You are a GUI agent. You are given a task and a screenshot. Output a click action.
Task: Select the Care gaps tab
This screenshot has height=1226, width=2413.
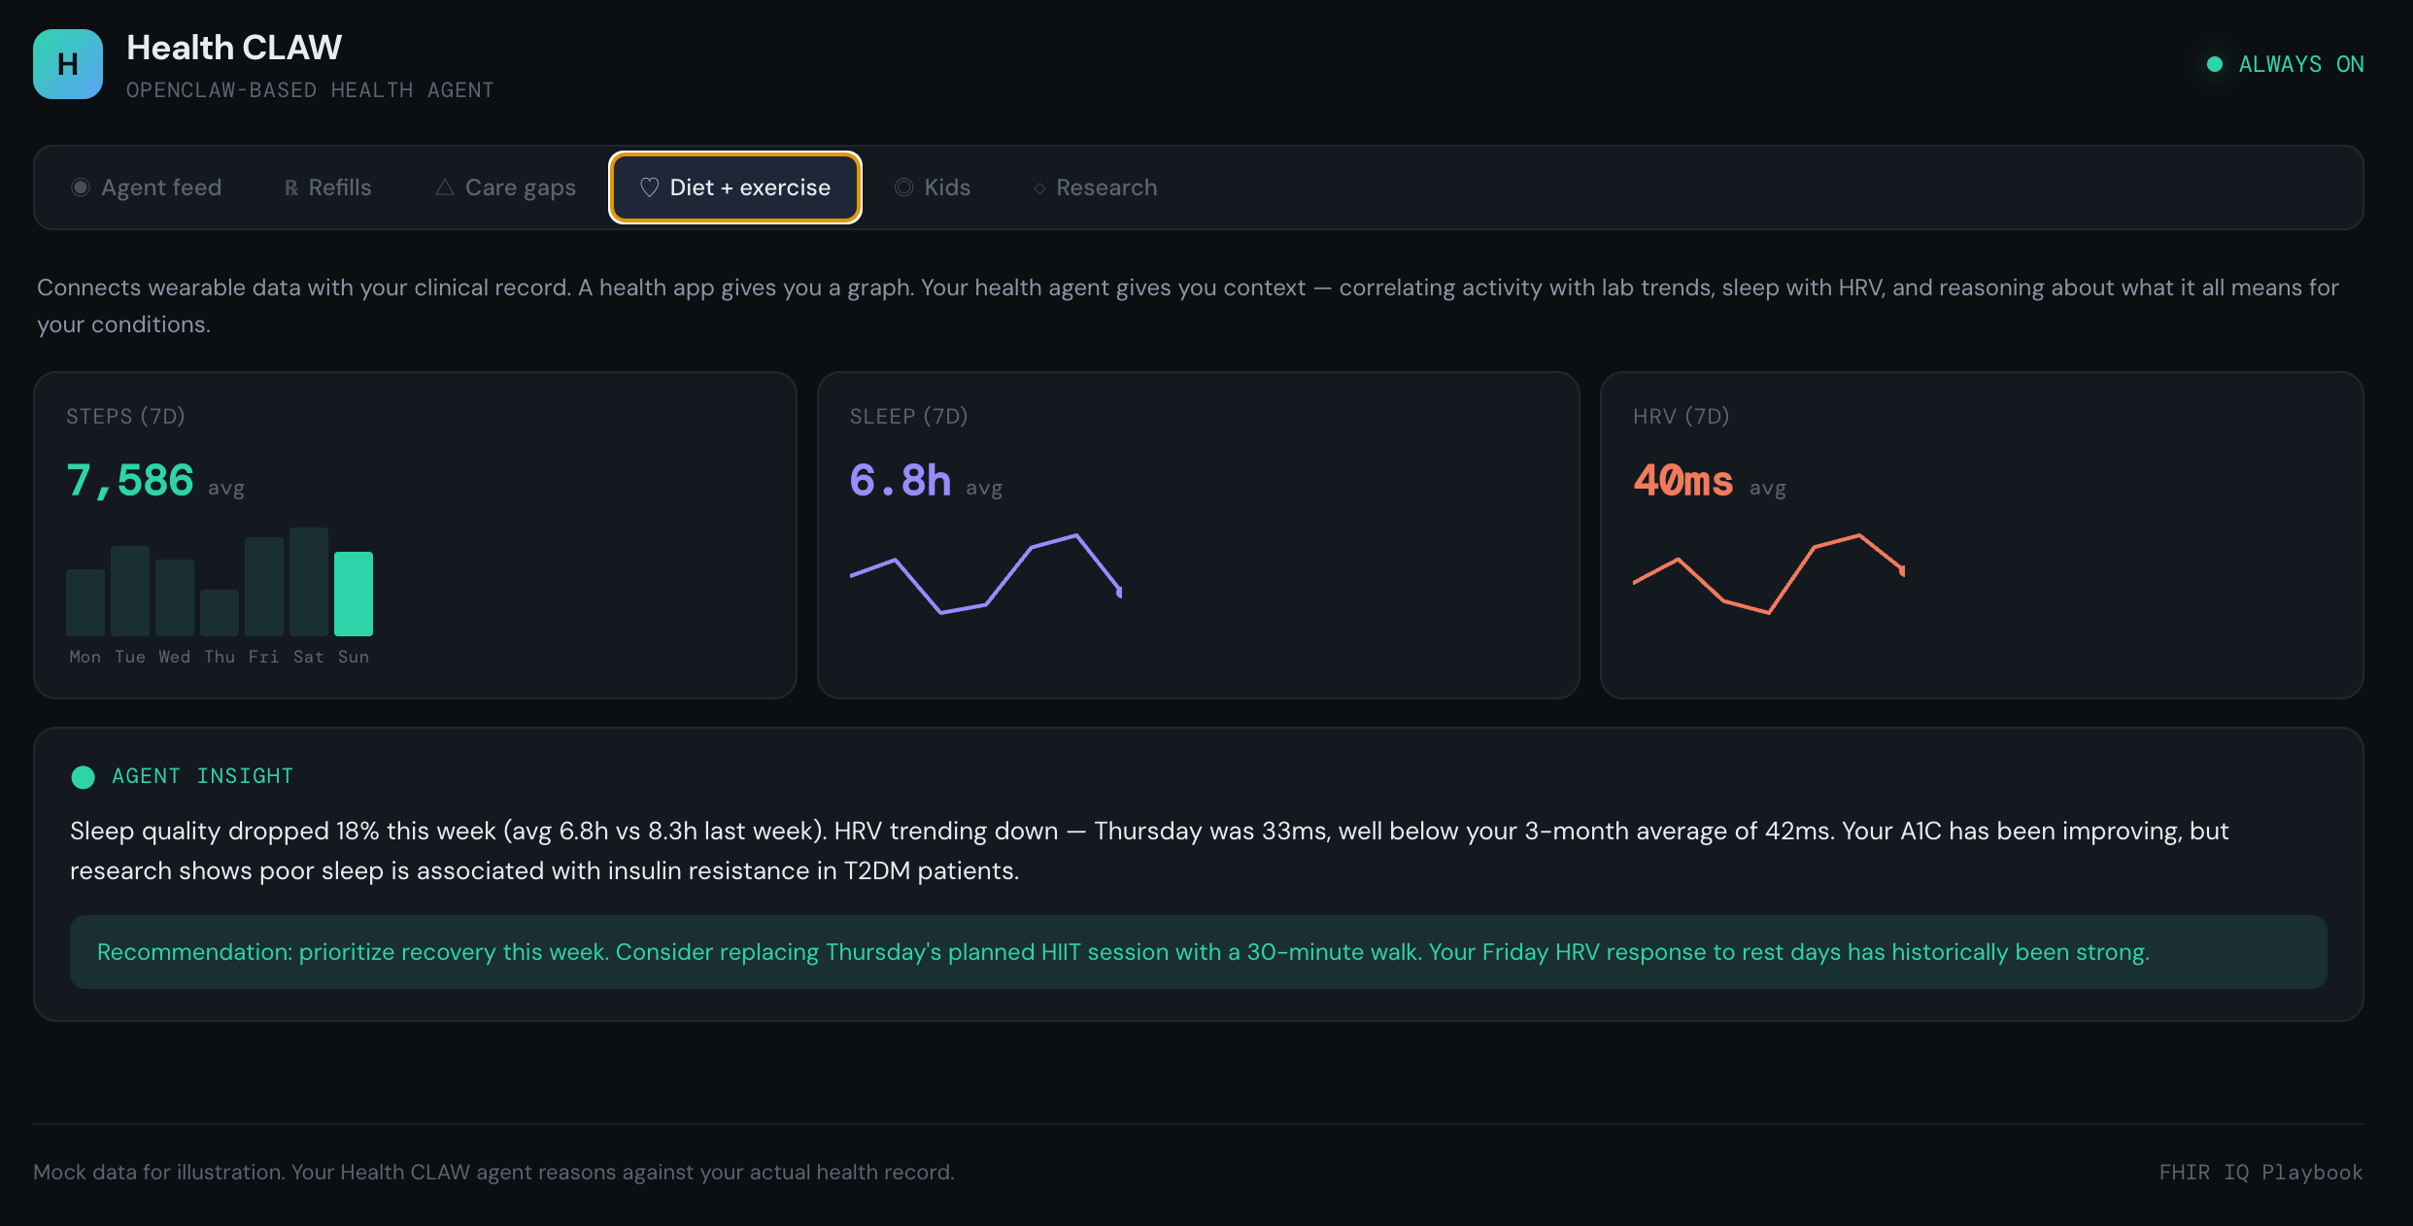pos(506,187)
